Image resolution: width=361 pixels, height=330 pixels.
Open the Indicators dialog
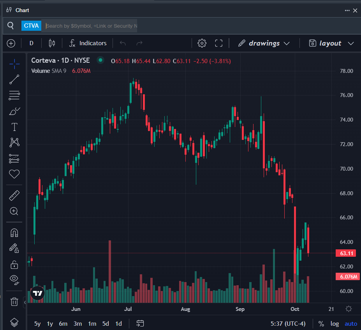[x=88, y=43]
